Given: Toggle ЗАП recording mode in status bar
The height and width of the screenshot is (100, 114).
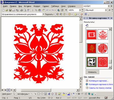Looking at the screenshot, I should (69, 98).
